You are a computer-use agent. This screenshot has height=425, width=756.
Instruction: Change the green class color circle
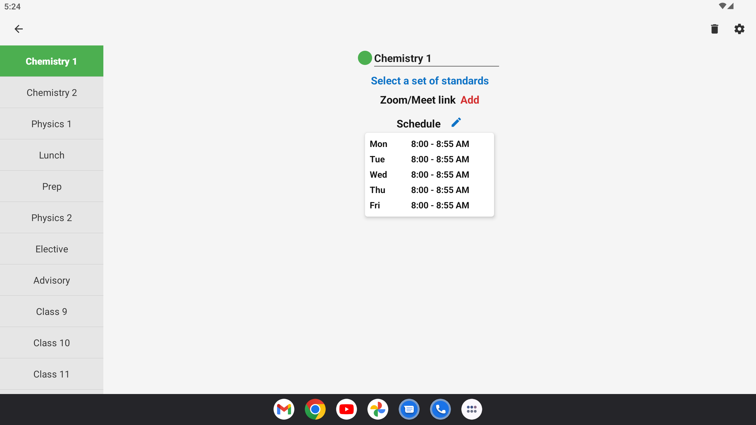365,58
